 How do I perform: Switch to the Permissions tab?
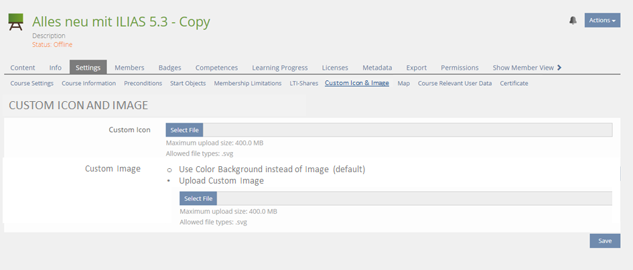click(x=460, y=68)
